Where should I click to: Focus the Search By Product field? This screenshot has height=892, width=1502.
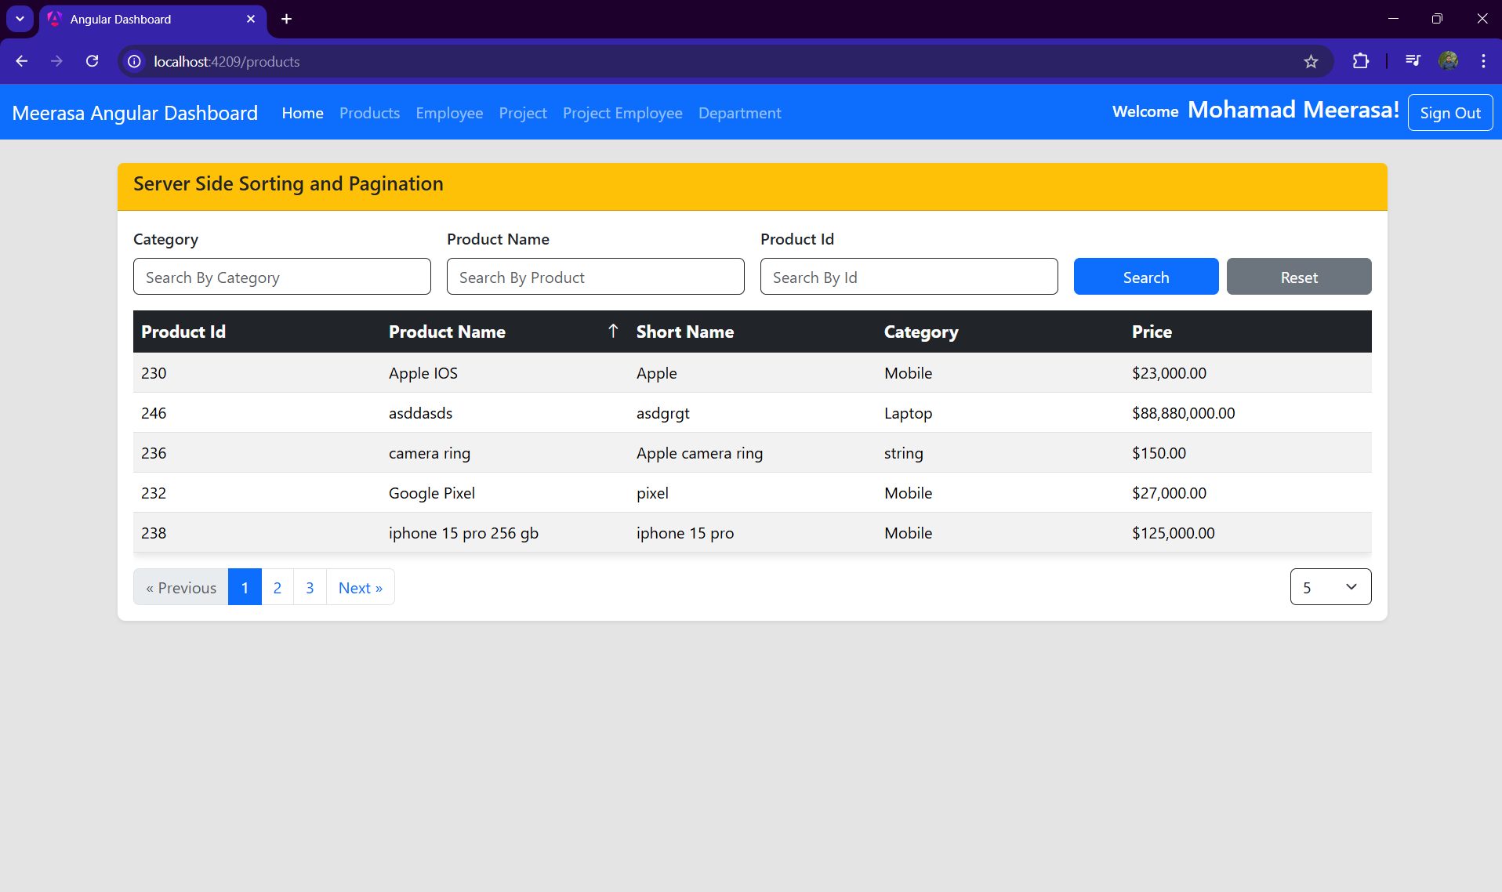[596, 277]
